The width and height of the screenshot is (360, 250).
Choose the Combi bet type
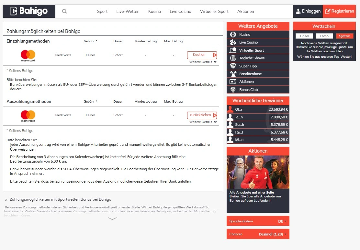(x=324, y=36)
